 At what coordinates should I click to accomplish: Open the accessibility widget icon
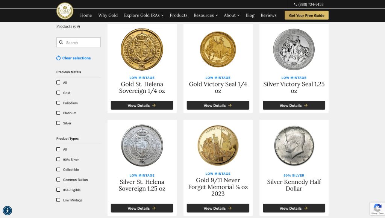pyautogui.click(x=7, y=210)
